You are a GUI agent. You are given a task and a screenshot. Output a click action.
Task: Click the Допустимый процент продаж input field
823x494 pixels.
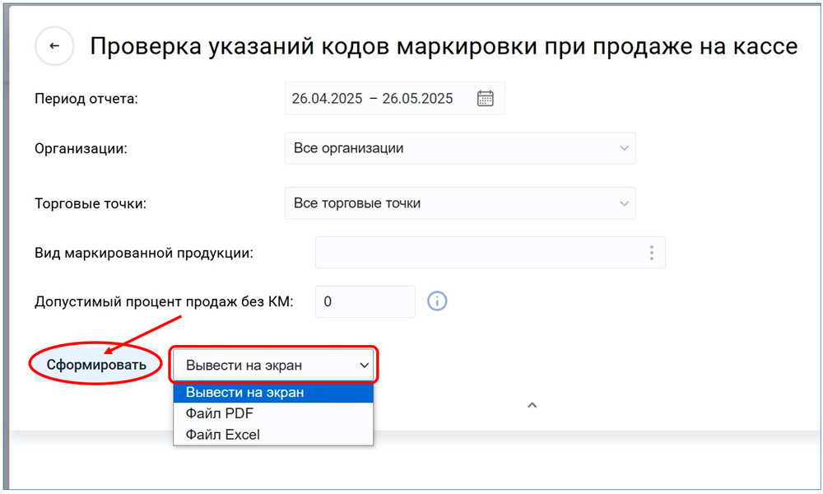[365, 301]
